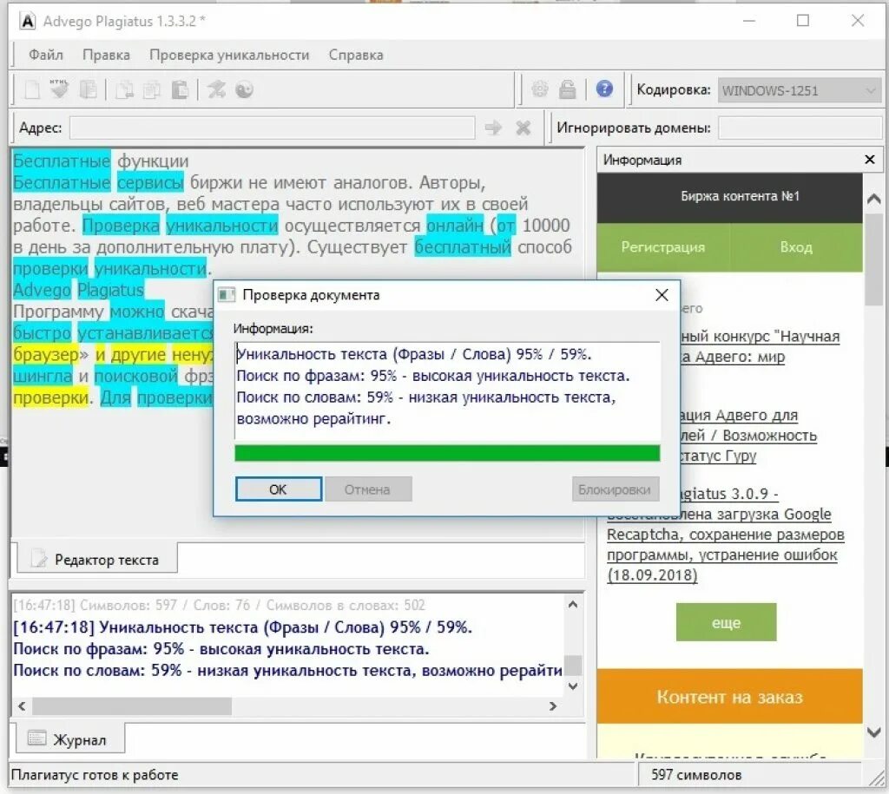Open the Файл menu
The image size is (889, 794).
(x=46, y=55)
